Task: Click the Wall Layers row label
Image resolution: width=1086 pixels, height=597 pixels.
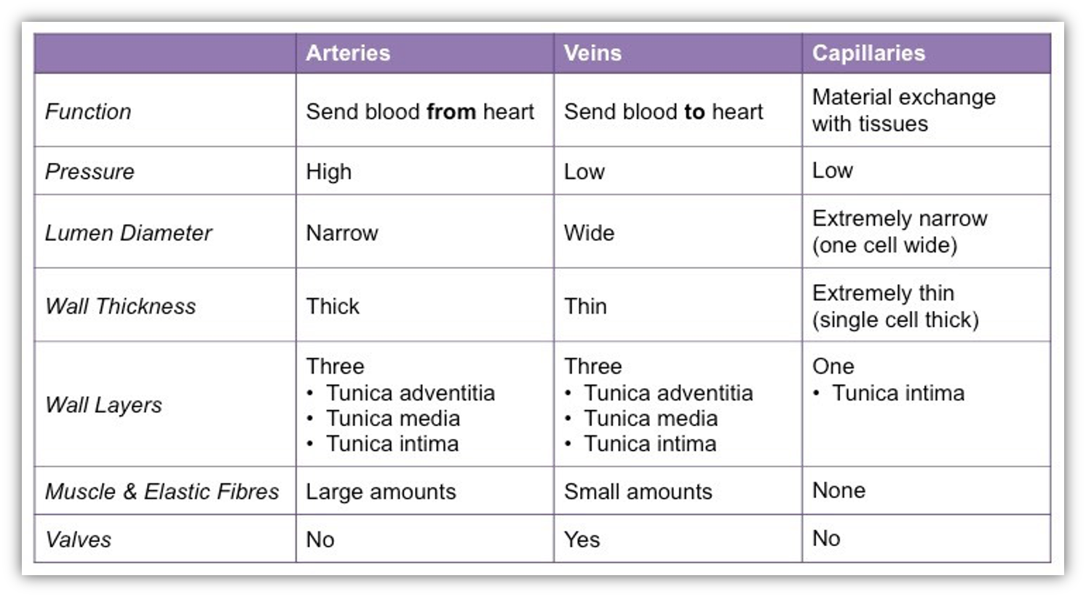Action: point(103,405)
